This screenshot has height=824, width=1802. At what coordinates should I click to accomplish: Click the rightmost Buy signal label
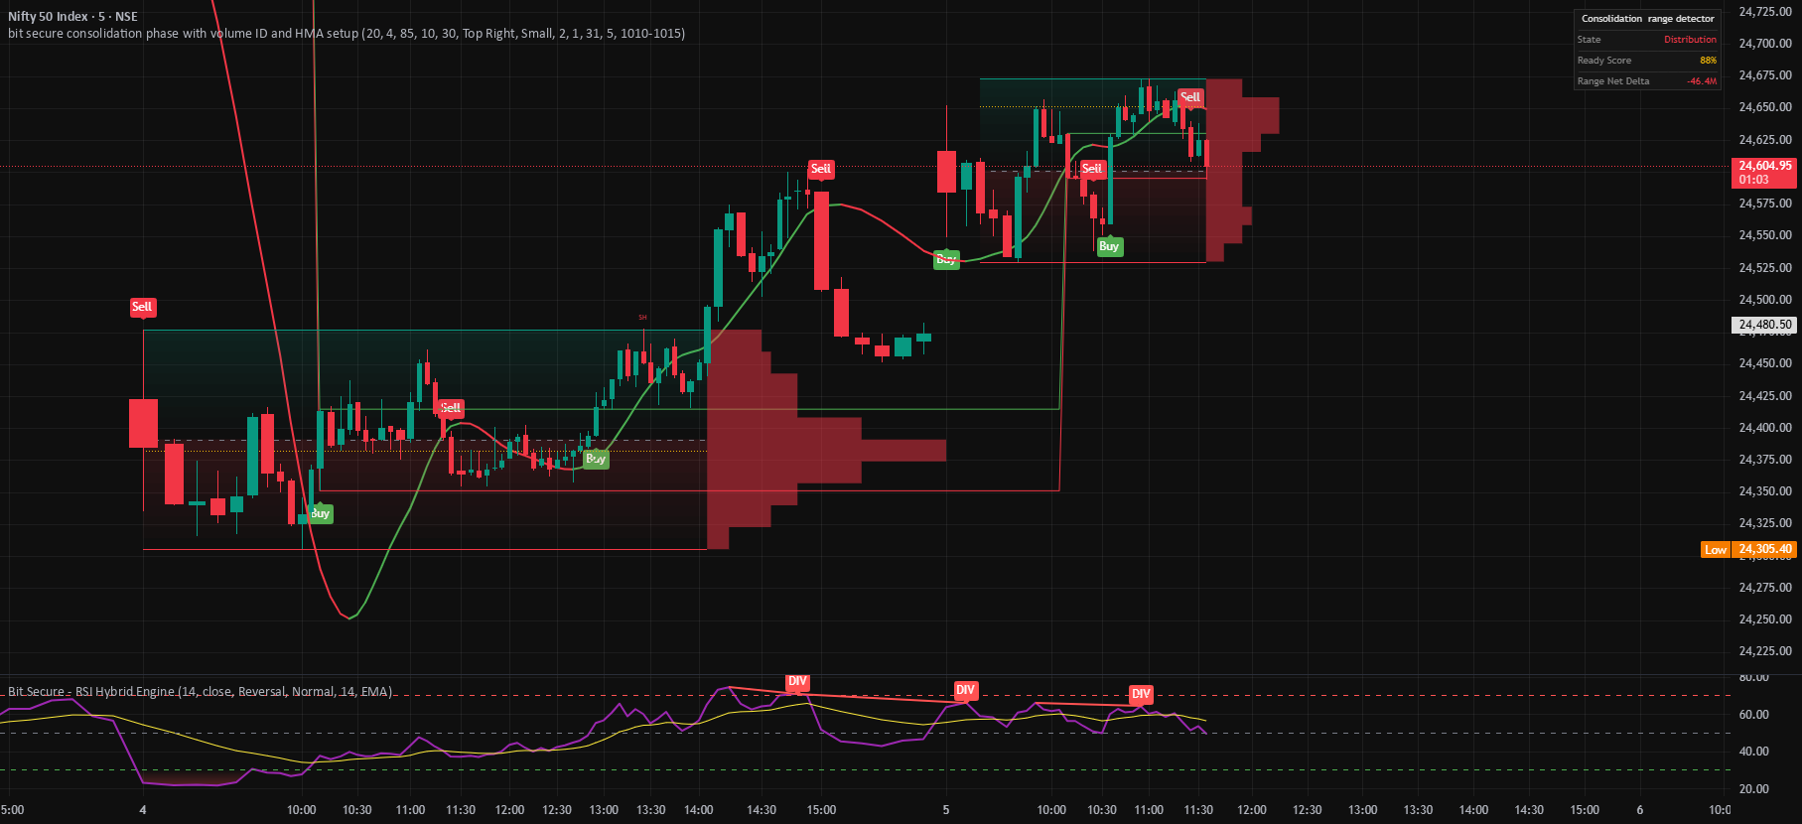[1109, 246]
